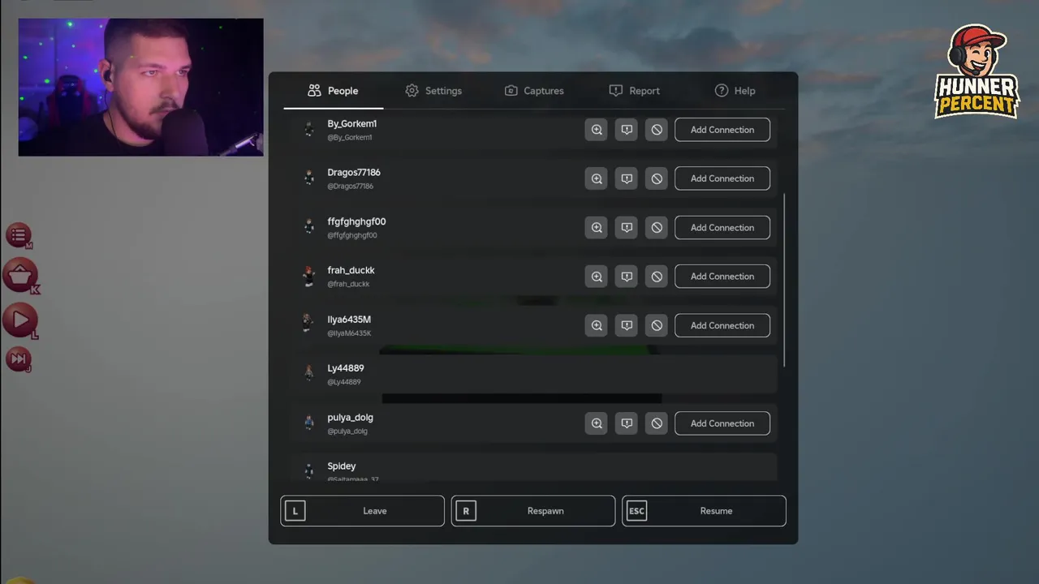Open the Help tab
Screen dimensions: 1039x584
(x=735, y=91)
